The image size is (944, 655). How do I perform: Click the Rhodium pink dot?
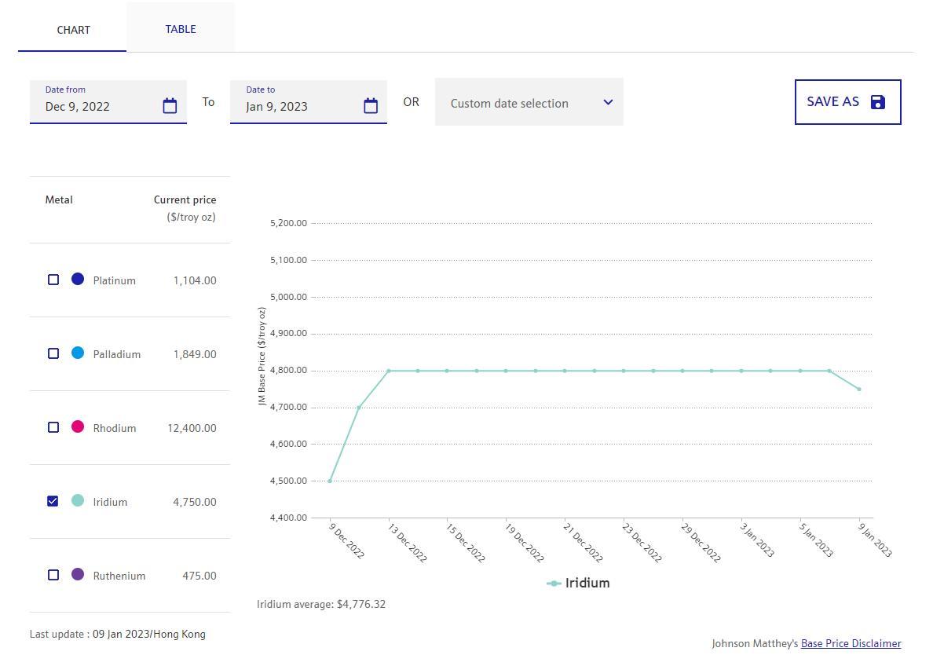[x=78, y=426]
